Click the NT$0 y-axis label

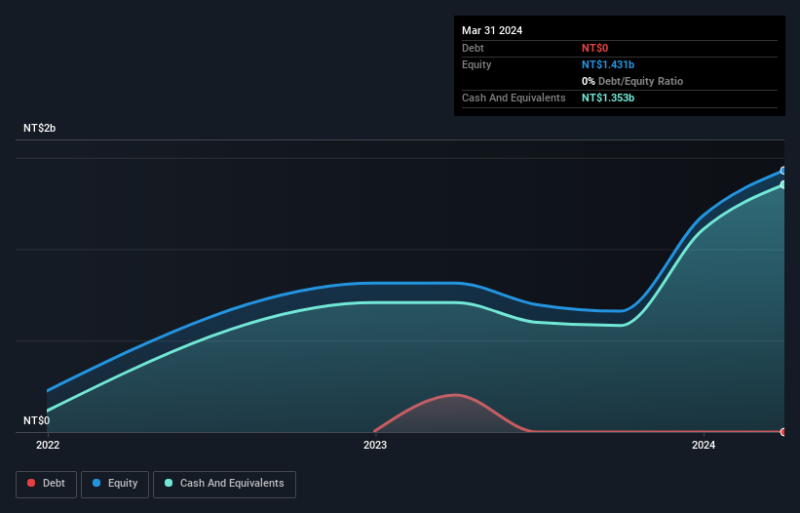[x=37, y=420]
